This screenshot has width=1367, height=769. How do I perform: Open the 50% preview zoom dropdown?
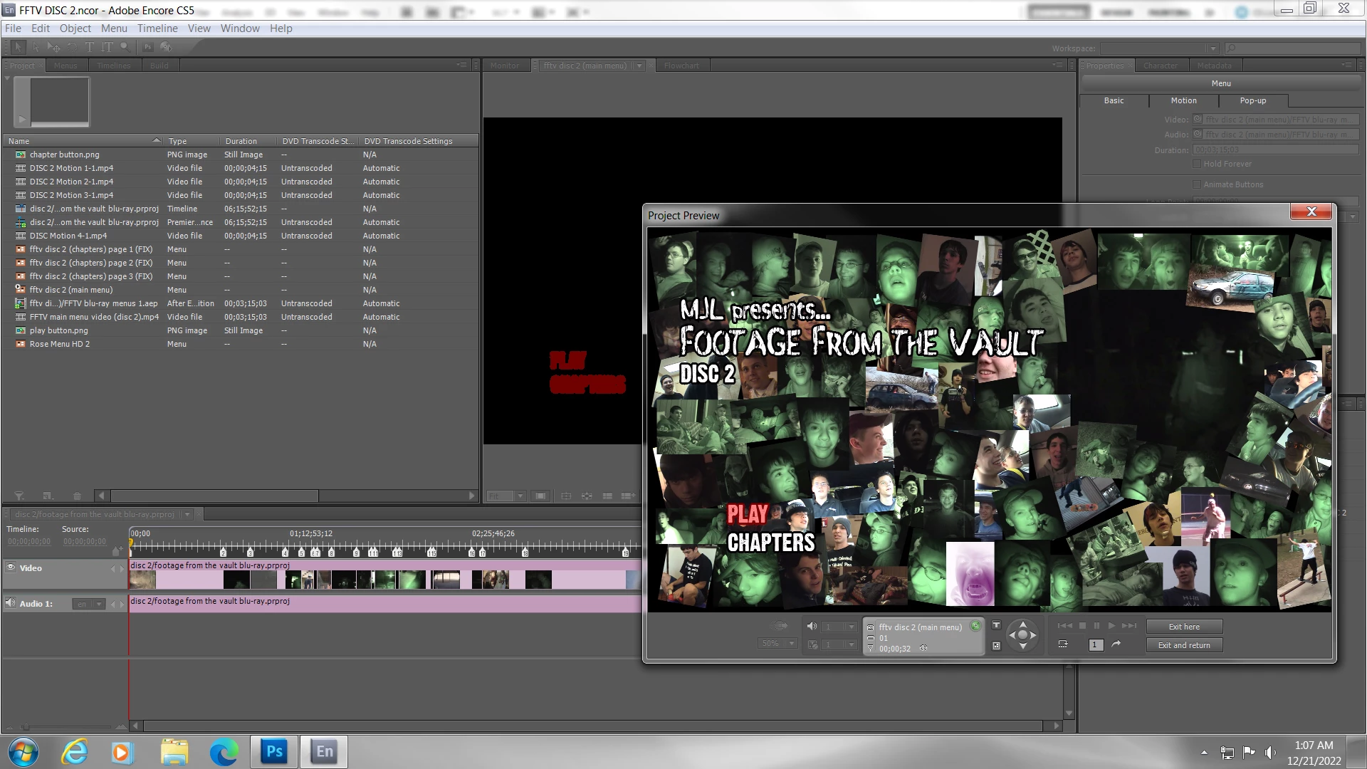tap(791, 644)
